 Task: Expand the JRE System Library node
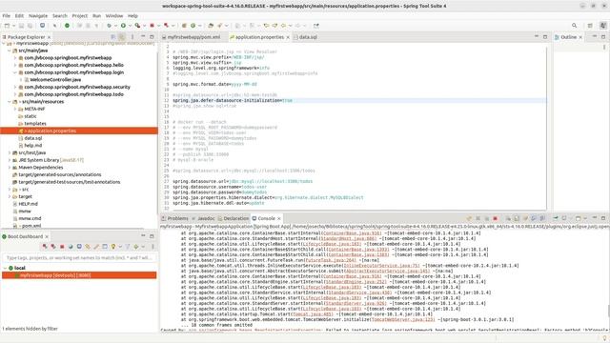coord(10,160)
